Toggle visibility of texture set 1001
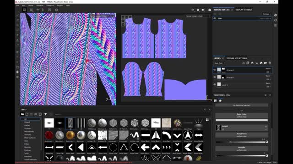This screenshot has height=164, width=293. [215, 18]
